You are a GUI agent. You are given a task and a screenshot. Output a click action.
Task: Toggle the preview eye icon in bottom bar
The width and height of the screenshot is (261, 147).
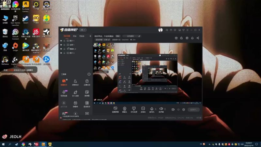(178, 109)
